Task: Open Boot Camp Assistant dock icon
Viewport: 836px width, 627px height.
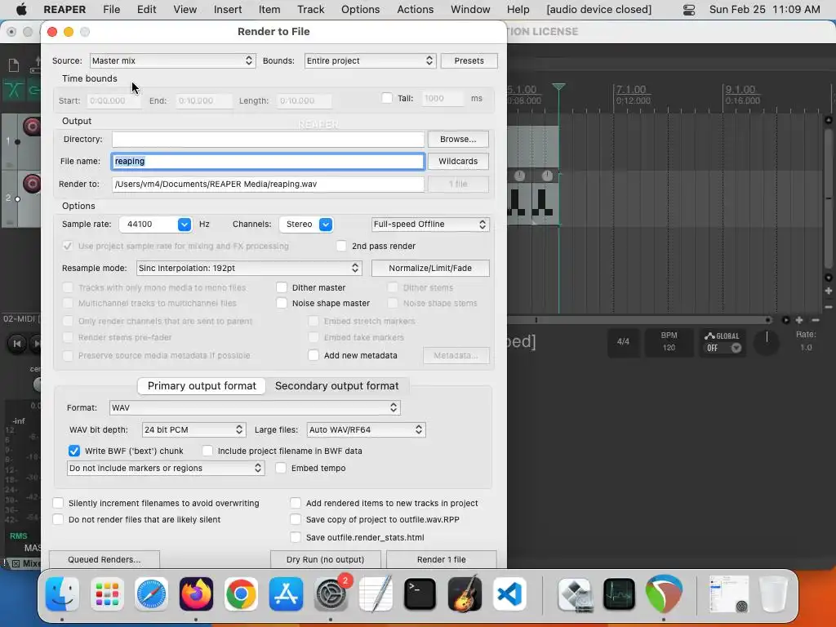Action: tap(575, 594)
